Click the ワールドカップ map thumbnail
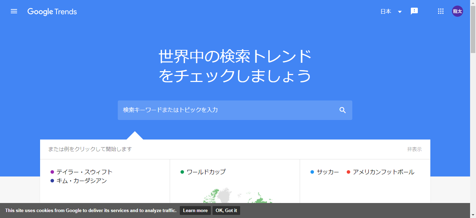Screen dimensions: 476x218 click(237, 196)
